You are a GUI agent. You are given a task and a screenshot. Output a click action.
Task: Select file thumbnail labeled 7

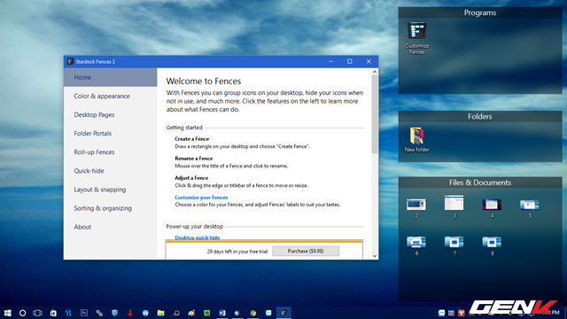pyautogui.click(x=454, y=246)
